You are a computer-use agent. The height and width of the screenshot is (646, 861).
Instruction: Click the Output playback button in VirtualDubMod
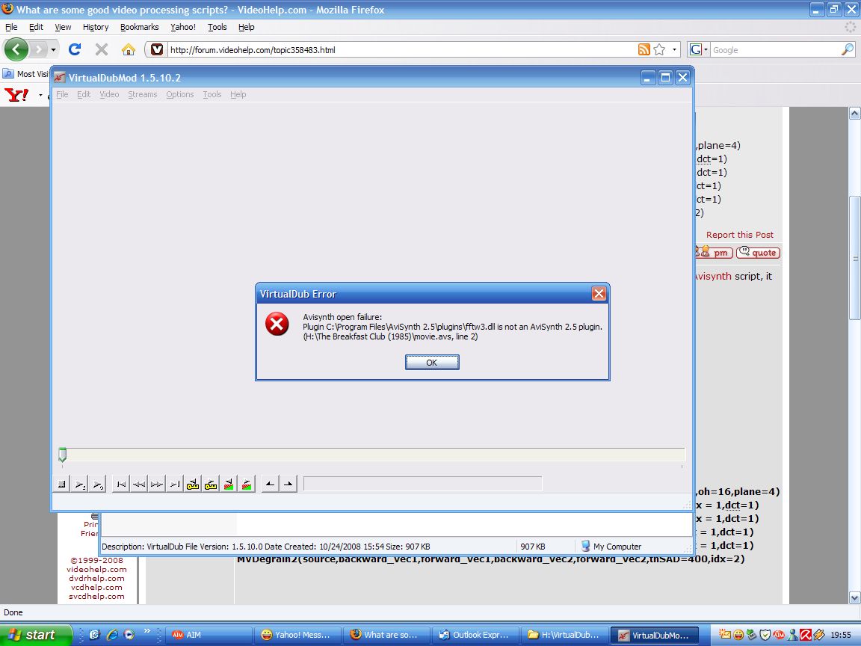(x=98, y=484)
